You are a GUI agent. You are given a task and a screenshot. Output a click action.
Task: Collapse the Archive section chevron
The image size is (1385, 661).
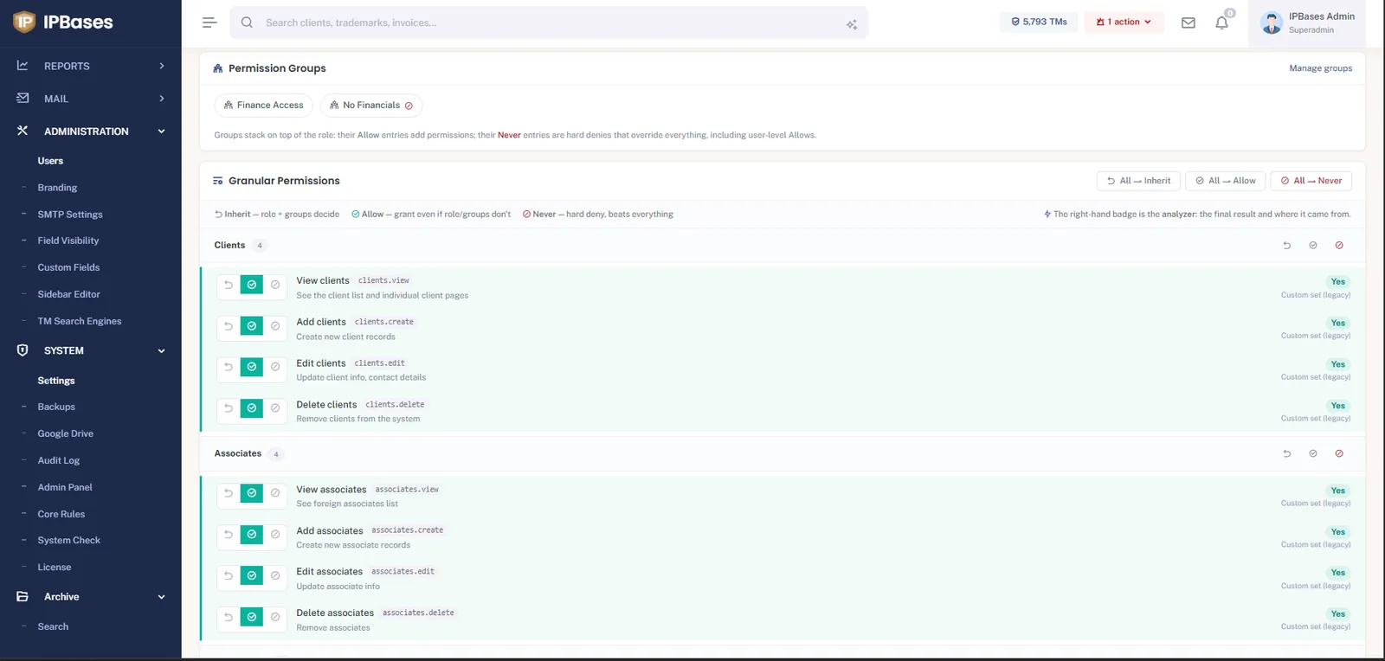162,597
